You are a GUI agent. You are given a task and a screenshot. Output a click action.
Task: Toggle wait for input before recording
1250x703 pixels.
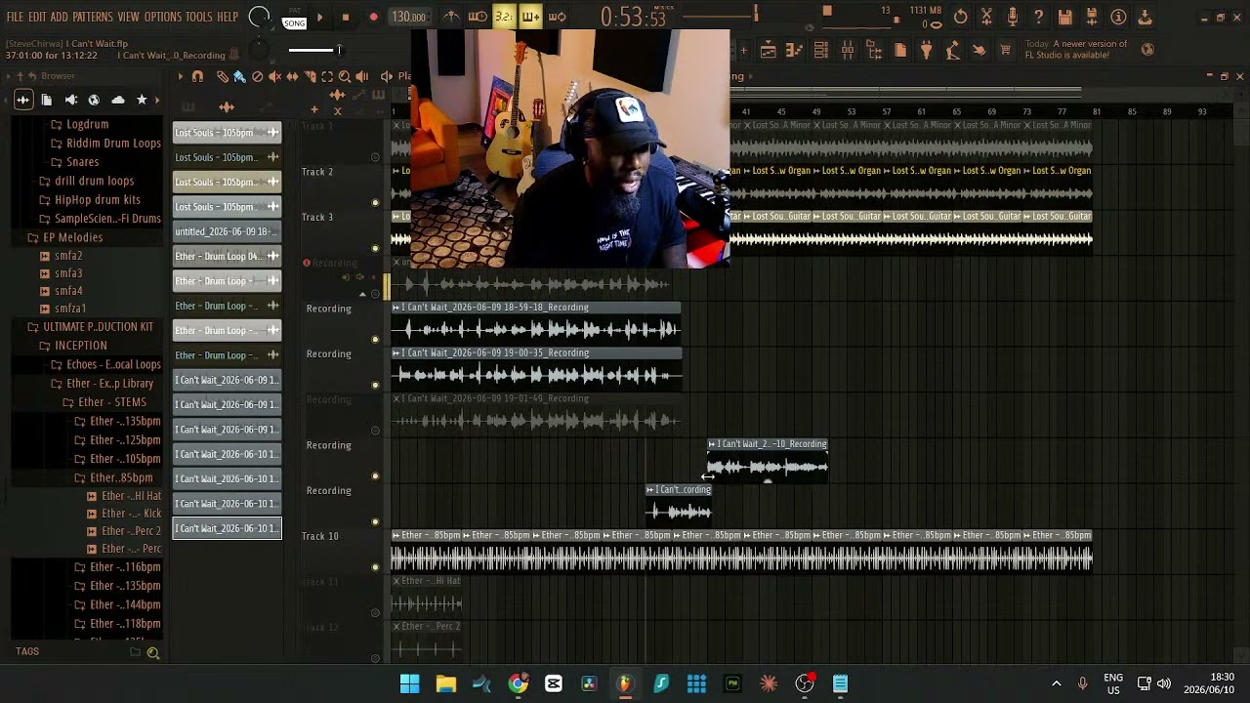pyautogui.click(x=478, y=17)
